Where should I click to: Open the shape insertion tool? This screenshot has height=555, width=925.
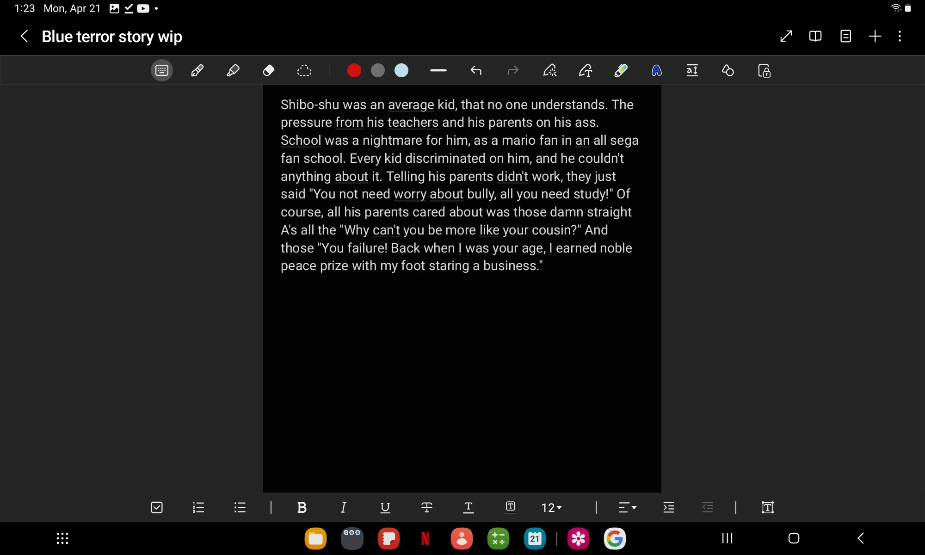tap(728, 71)
